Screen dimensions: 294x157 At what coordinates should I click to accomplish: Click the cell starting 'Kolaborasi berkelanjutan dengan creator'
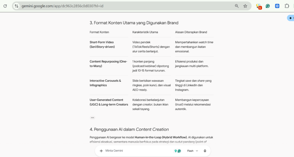coord(150,104)
